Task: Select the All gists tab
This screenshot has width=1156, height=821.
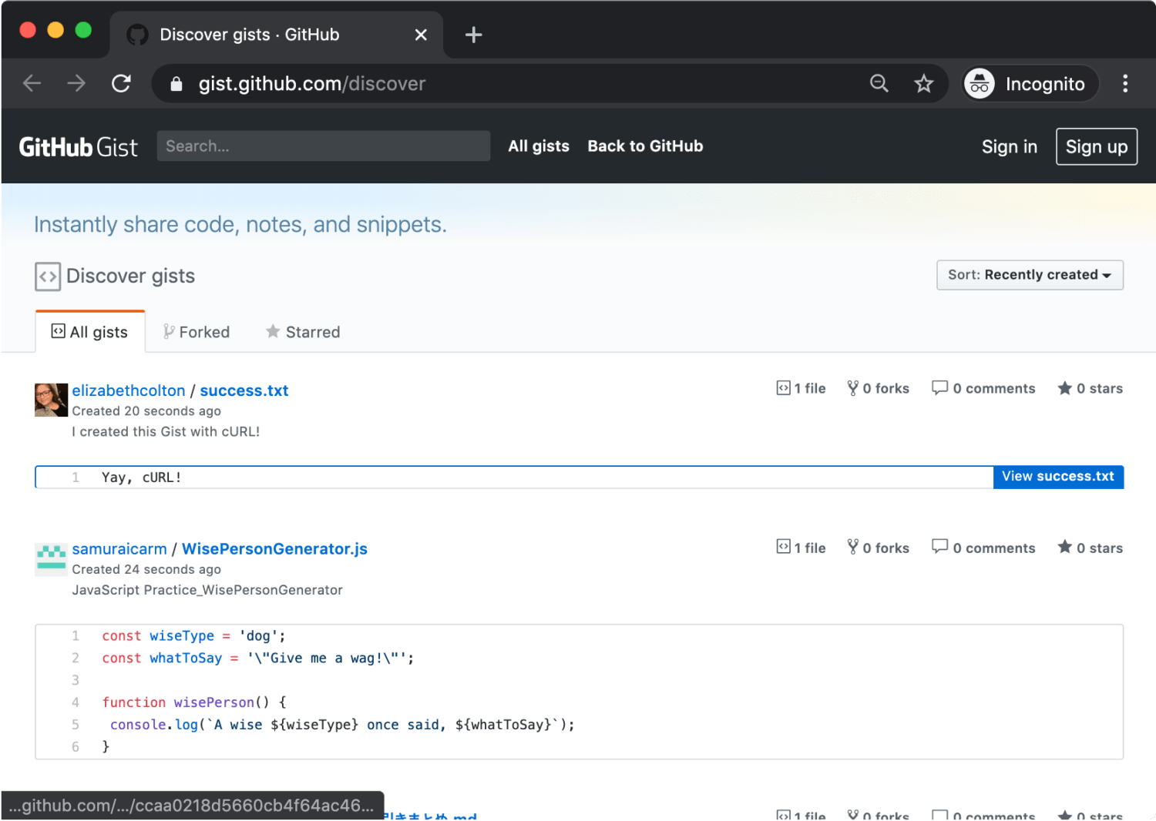Action: tap(90, 332)
